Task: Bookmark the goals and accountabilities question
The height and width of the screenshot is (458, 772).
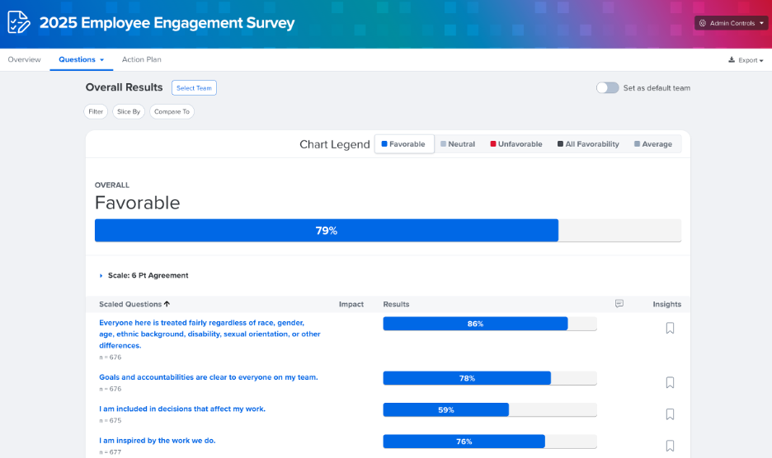Action: click(x=670, y=382)
